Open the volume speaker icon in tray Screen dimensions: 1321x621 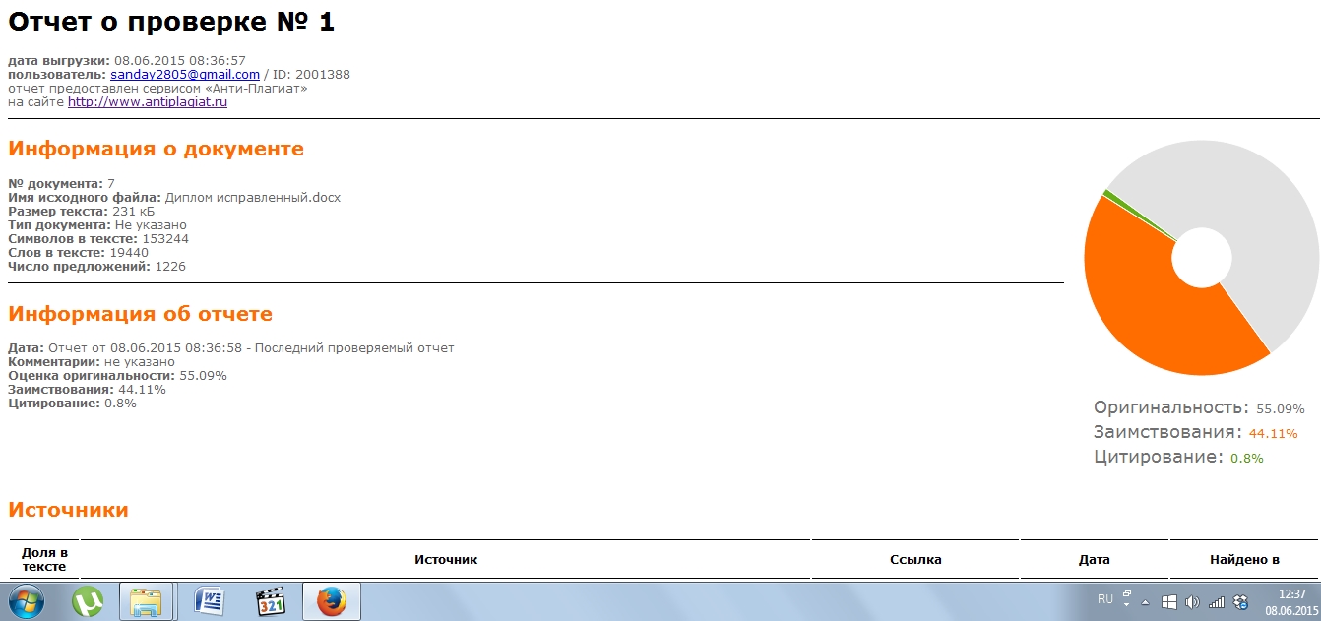1193,601
